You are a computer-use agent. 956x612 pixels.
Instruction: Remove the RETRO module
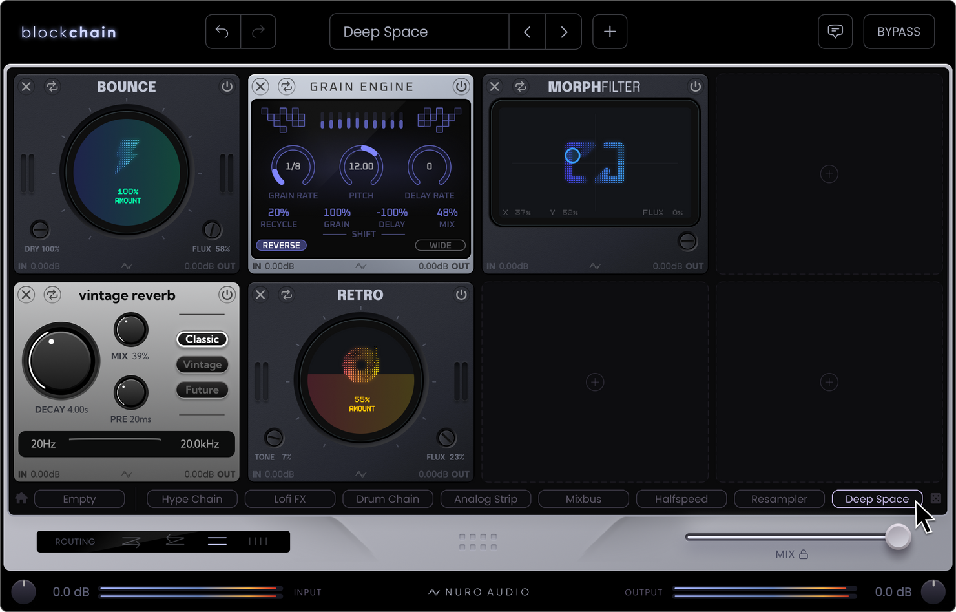260,295
